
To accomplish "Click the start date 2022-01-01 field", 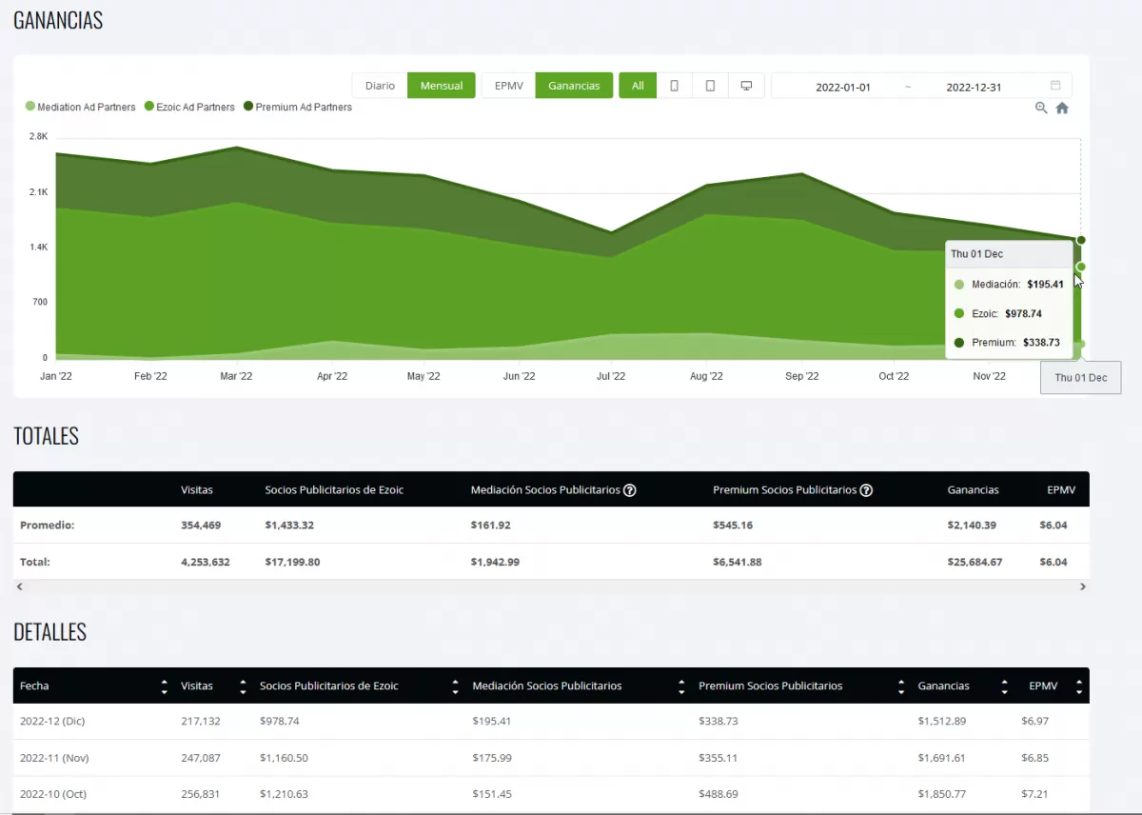I will coord(842,87).
